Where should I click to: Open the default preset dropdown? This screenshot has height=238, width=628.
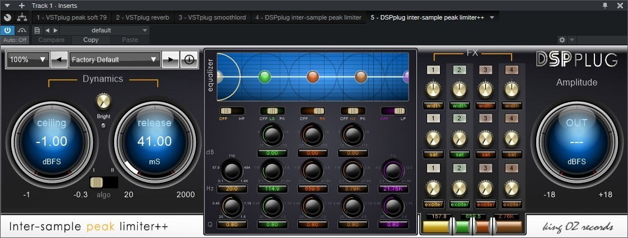pyautogui.click(x=105, y=30)
